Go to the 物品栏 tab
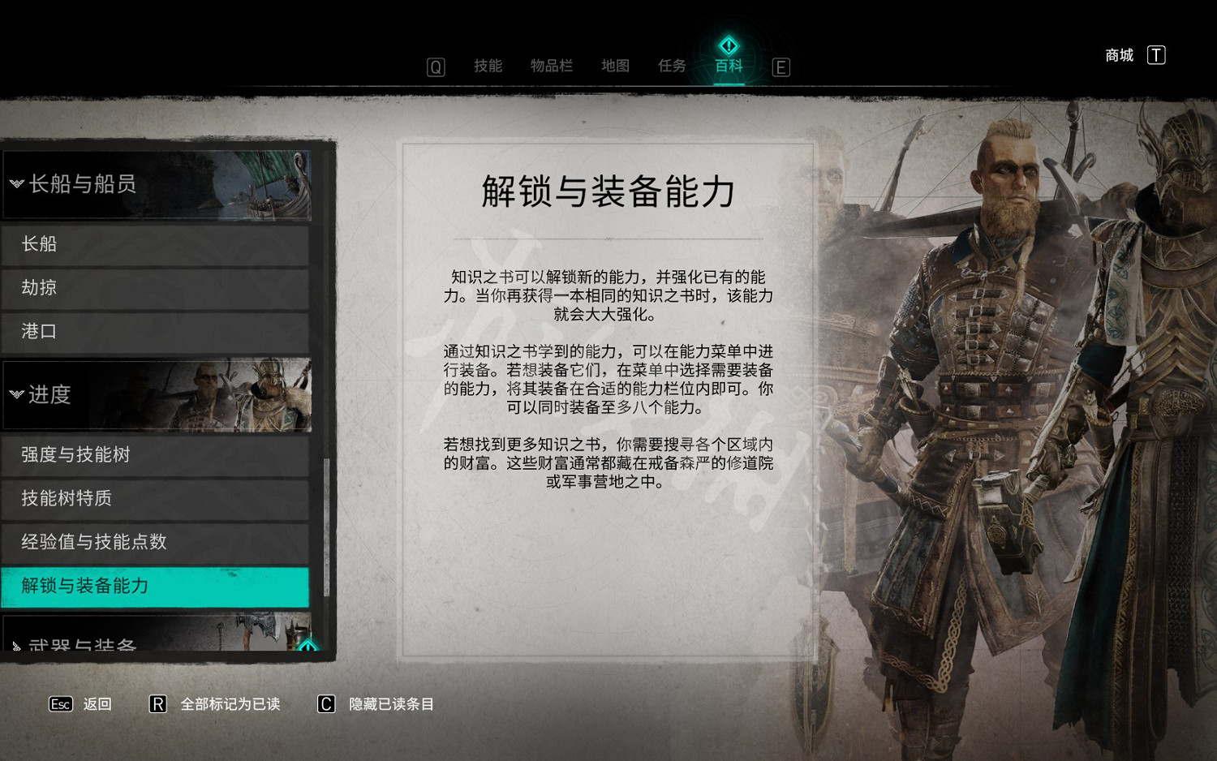 552,66
